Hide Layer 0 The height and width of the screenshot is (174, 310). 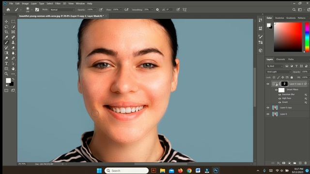[x=268, y=114]
